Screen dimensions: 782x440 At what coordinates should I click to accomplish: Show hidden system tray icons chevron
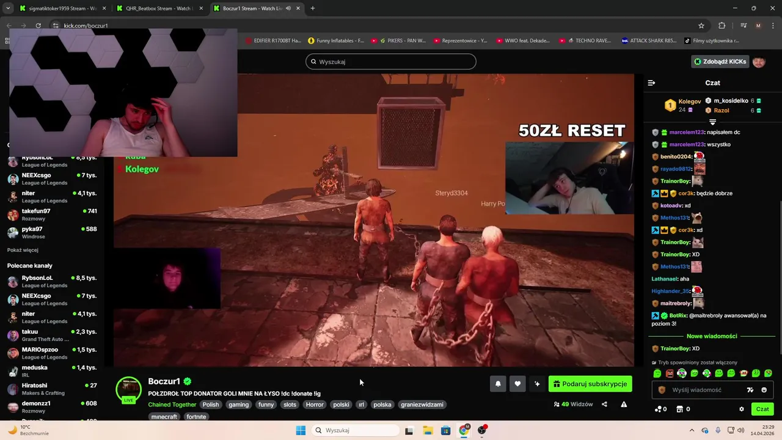click(692, 430)
